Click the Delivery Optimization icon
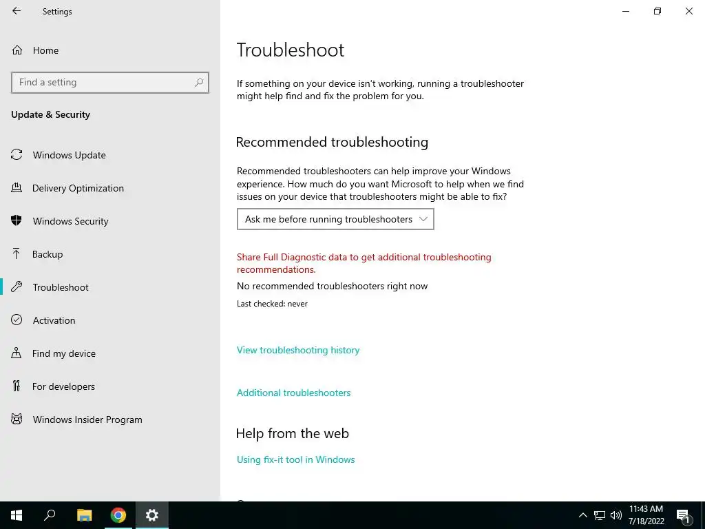705x529 pixels. click(x=17, y=187)
